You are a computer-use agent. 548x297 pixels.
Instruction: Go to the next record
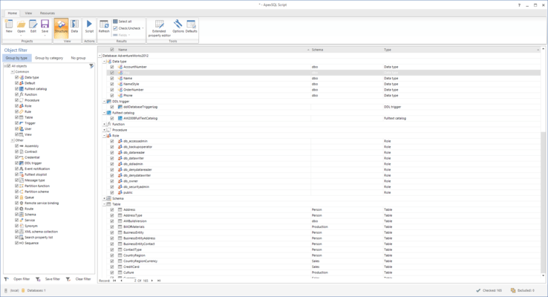coord(152,281)
